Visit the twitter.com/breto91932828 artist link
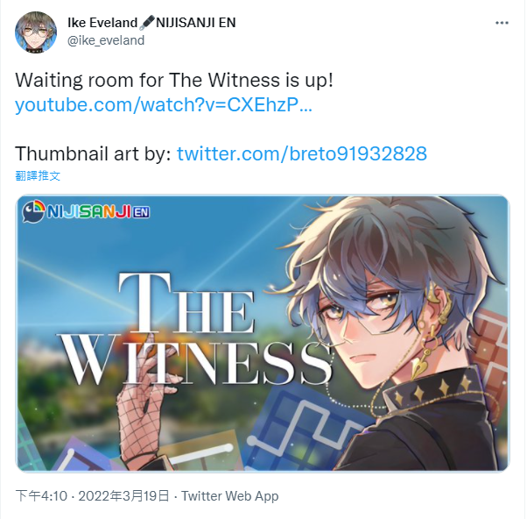 point(302,153)
